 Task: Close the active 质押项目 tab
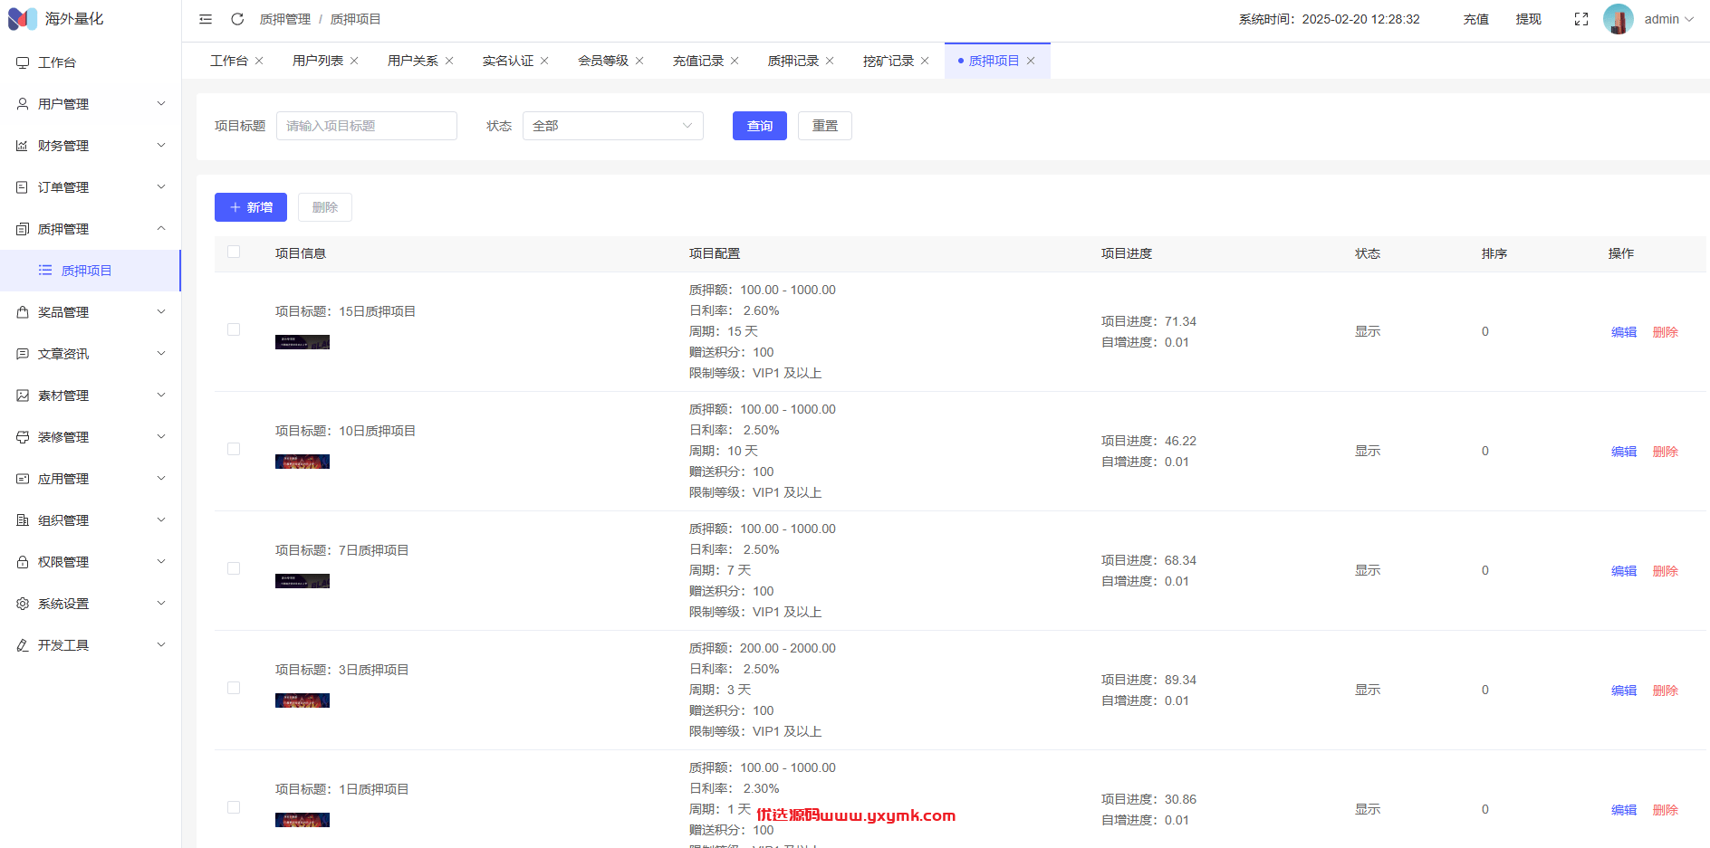click(x=1031, y=61)
